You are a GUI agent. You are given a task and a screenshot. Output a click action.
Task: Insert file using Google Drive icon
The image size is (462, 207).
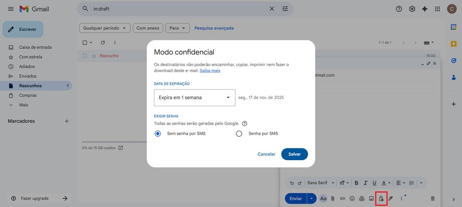tap(362, 199)
